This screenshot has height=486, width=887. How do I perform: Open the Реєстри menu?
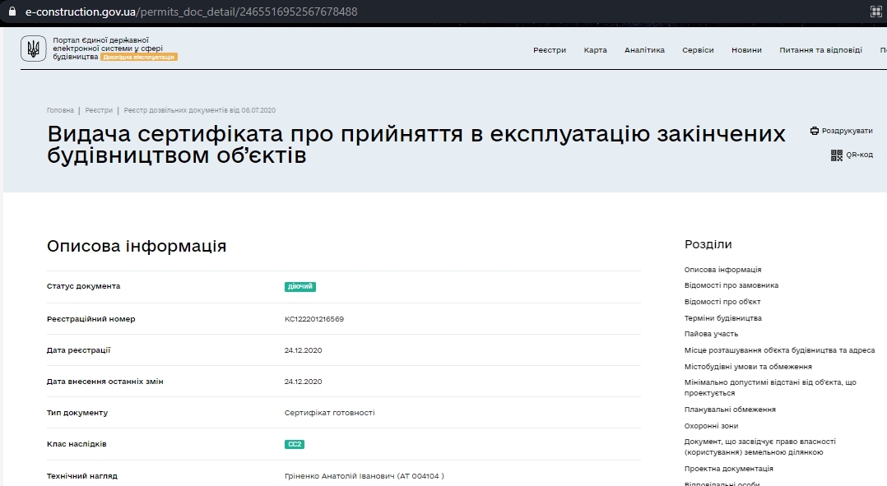coord(550,49)
